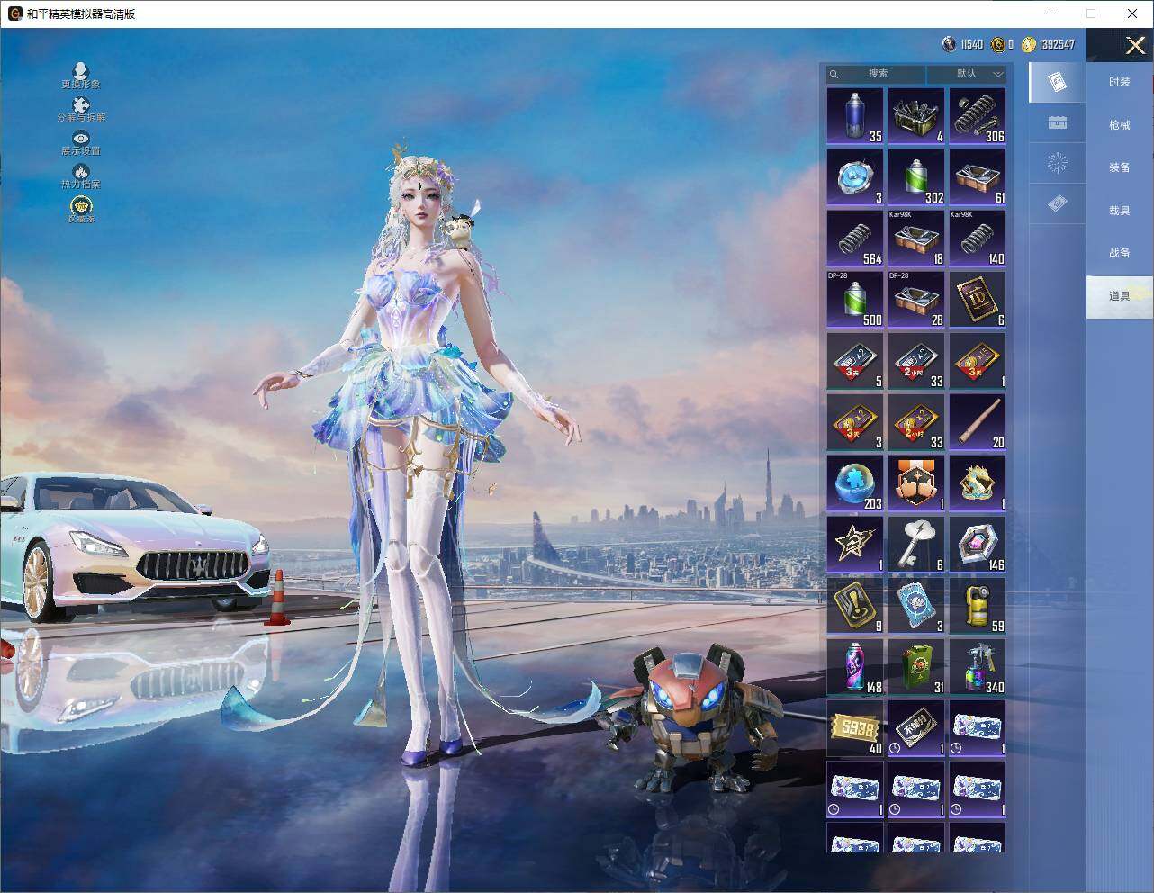This screenshot has width=1154, height=893.
Task: Click the silver coin balance 11540
Action: pos(963,44)
